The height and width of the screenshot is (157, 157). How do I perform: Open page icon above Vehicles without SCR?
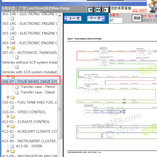click(x=17, y=57)
